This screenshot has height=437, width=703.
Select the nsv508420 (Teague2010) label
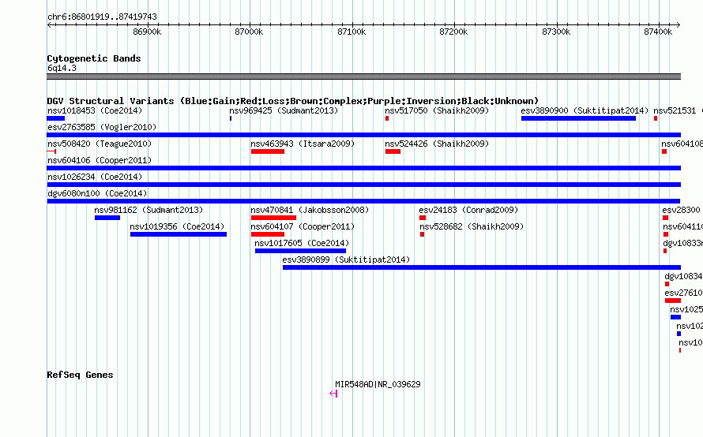pos(100,144)
